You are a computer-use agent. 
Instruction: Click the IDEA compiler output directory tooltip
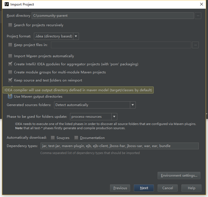tap(78, 90)
